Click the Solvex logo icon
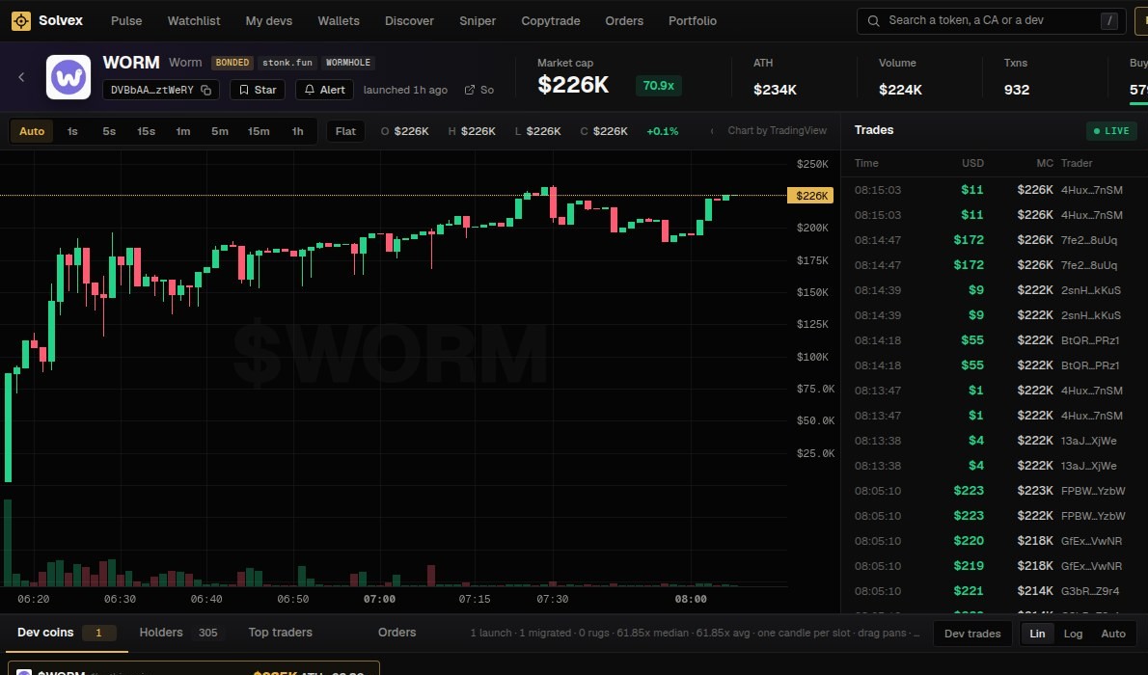Viewport: 1148px width, 675px height. coord(21,20)
